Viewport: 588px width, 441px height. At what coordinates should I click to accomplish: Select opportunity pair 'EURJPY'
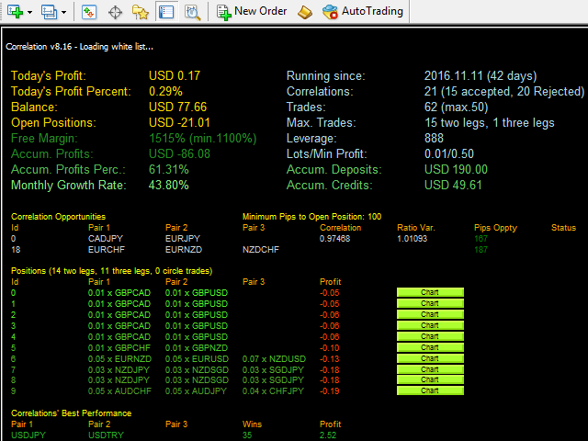183,239
